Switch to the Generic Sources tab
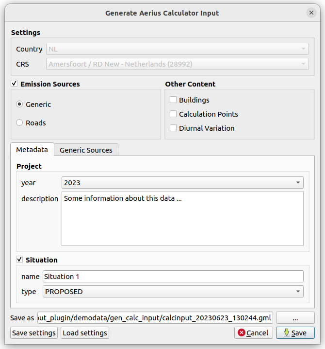The height and width of the screenshot is (349, 325). 86,150
